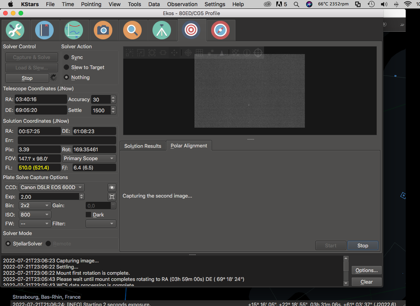
Task: Click the Clear log button
Action: click(366, 282)
